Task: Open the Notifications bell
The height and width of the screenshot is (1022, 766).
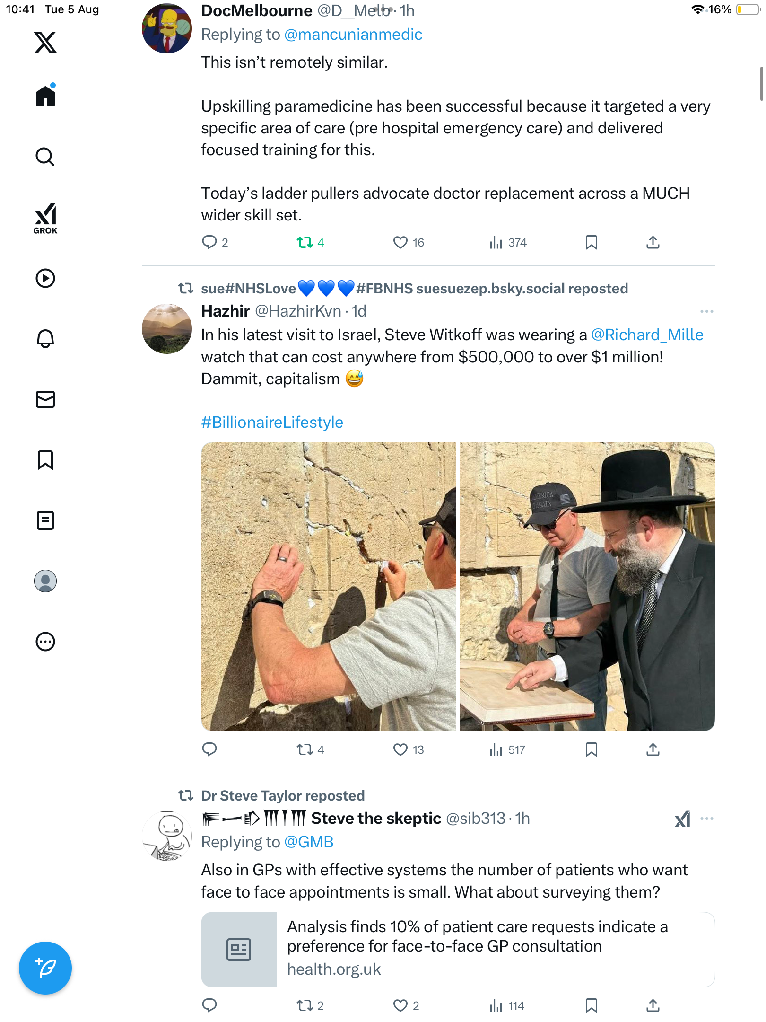Action: click(45, 339)
